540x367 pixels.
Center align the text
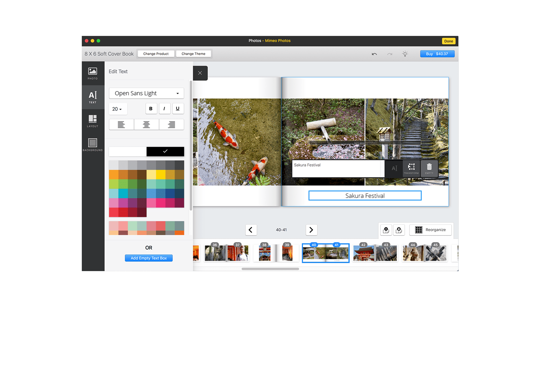pyautogui.click(x=146, y=124)
